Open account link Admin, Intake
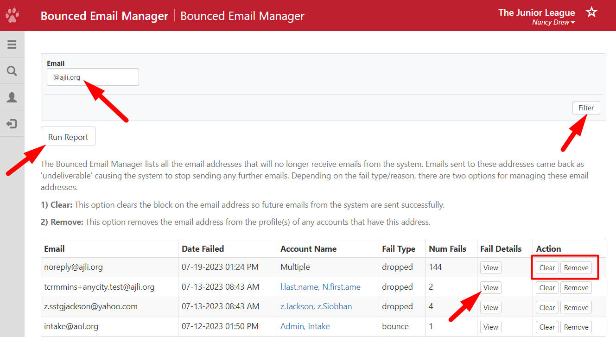 (305, 326)
